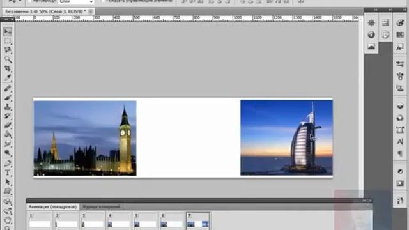The height and width of the screenshot is (230, 409).
Task: Select the Hand tool
Action: pyautogui.click(x=8, y=220)
